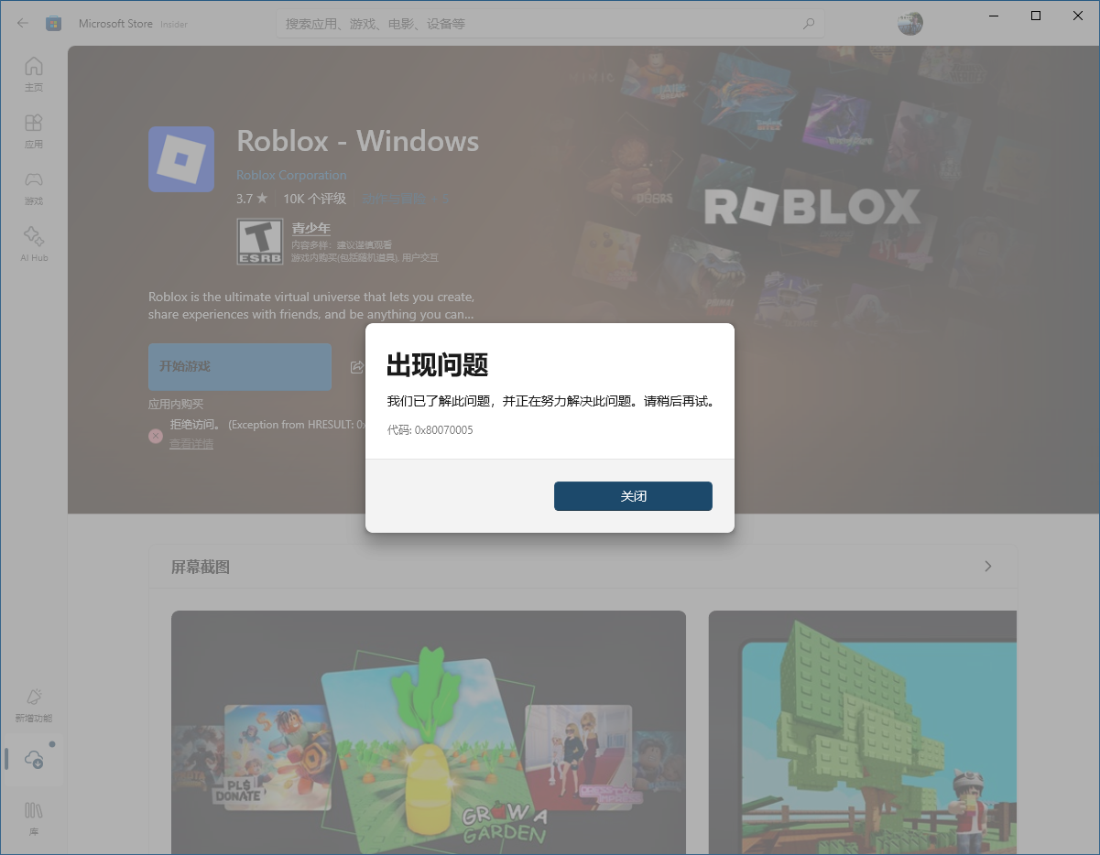Screen dimensions: 1100x855
Task: Open the 查看详情 details link
Action: coord(191,444)
